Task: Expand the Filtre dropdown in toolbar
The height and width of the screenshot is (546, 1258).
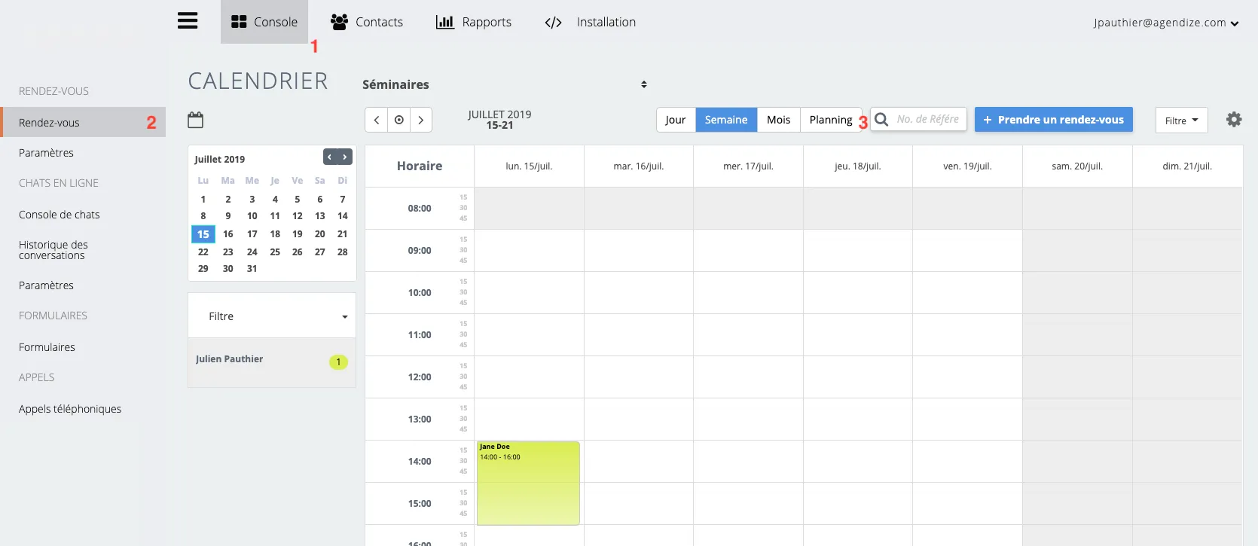Action: (x=1181, y=120)
